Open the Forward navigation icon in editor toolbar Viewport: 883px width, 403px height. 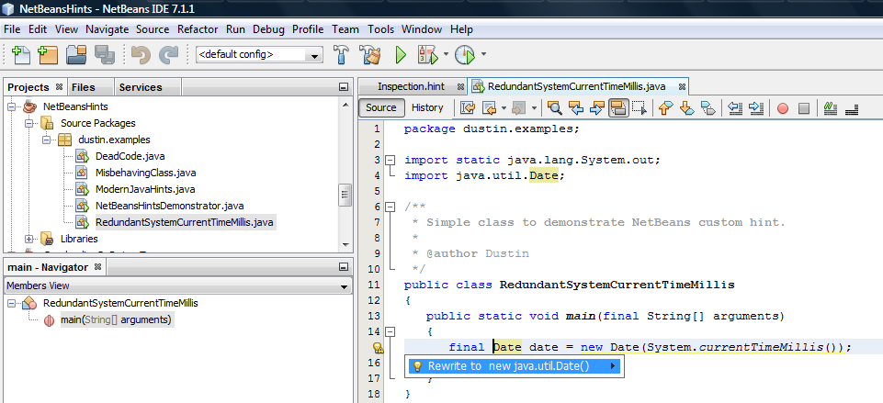(518, 107)
